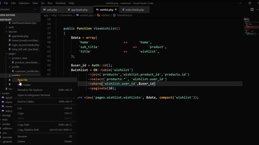Click the method symbol icon in breadcrumb
Viewport: 259px width, 145px height.
click(x=114, y=15)
